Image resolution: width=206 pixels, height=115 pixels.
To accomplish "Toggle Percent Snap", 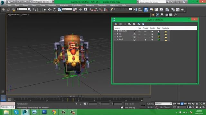I will (101, 10).
